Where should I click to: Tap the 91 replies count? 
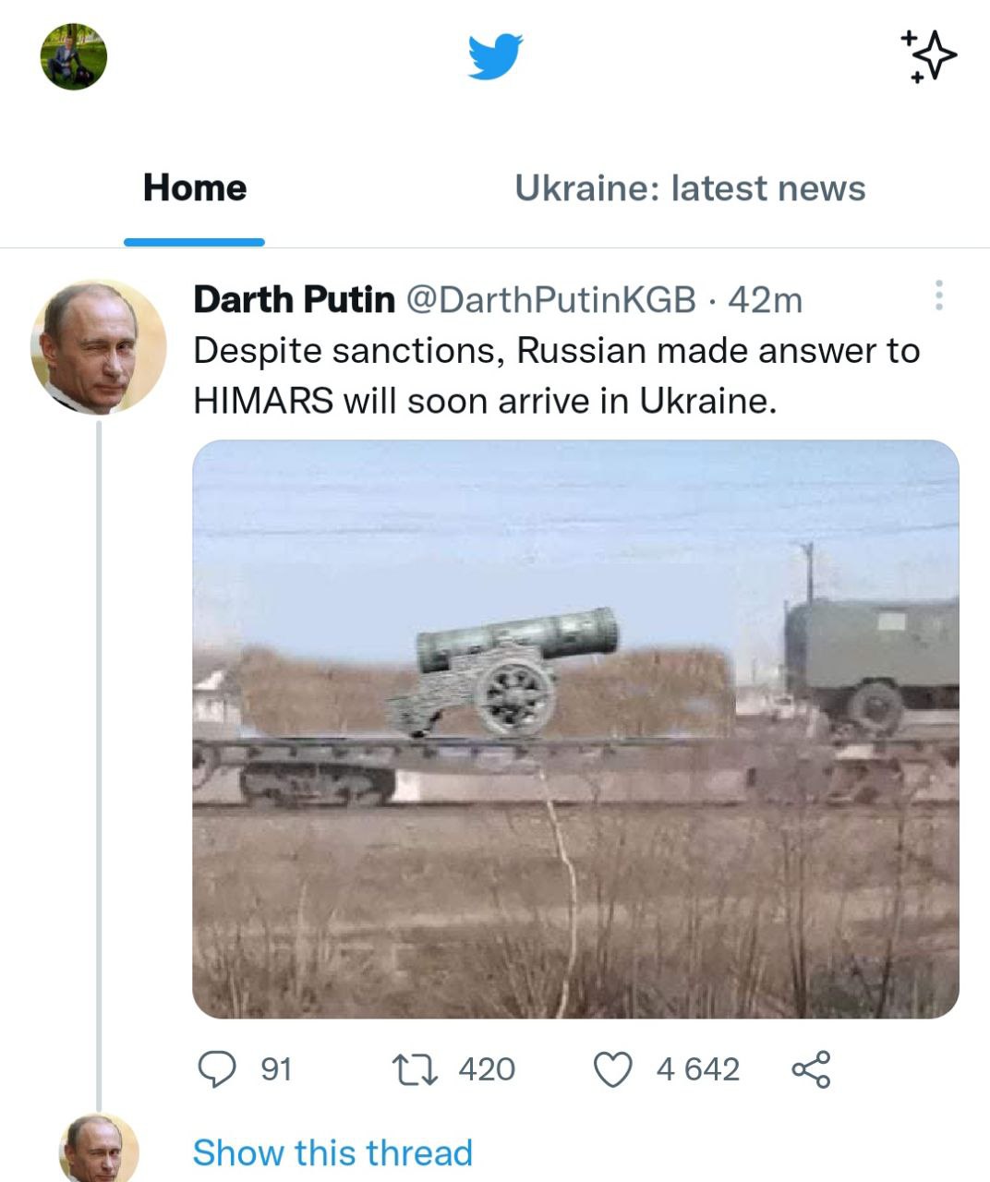point(276,1069)
